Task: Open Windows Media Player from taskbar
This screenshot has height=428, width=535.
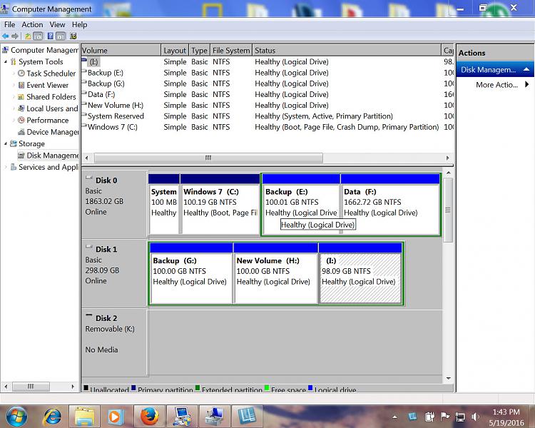Action: (x=115, y=417)
